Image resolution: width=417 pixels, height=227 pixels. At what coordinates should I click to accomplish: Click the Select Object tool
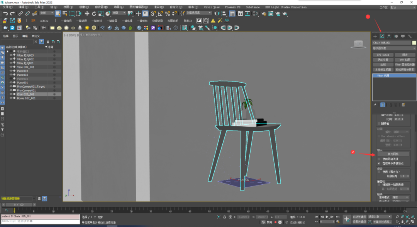pos(58,13)
